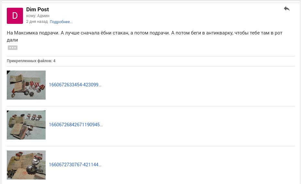
Task: Open attachment link starting with 1660672633454
Action: (75, 85)
